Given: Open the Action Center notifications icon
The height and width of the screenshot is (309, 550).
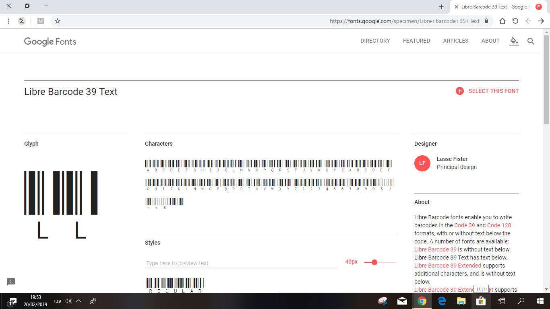Looking at the screenshot, I should coord(12,301).
